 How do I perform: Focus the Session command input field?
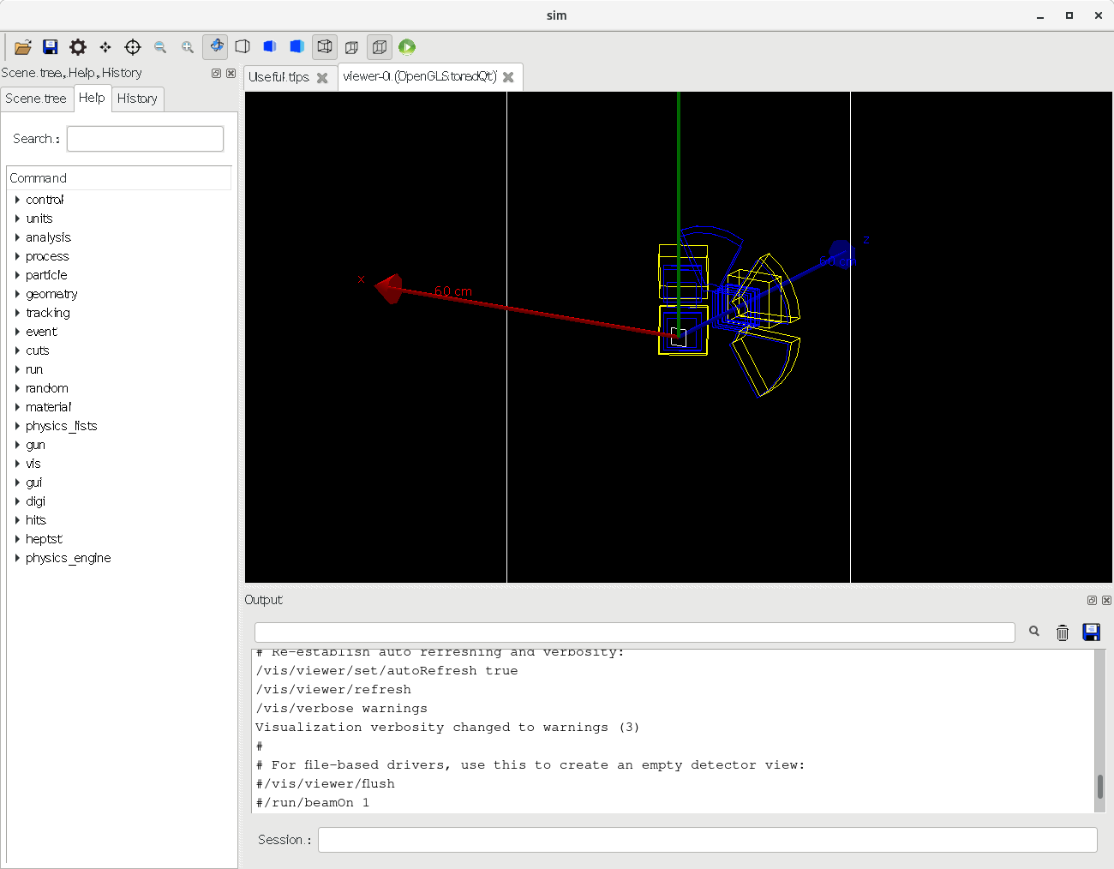(708, 840)
